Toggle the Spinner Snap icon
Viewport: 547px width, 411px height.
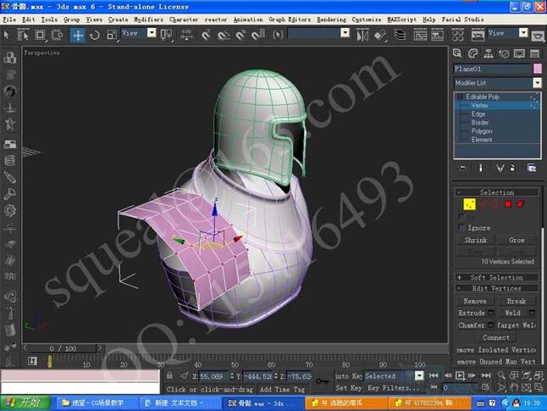257,35
